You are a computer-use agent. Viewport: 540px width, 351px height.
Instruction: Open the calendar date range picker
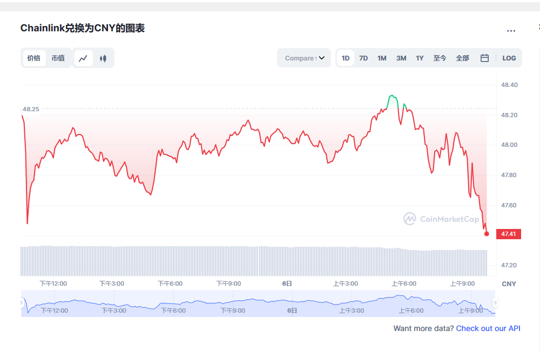point(484,58)
